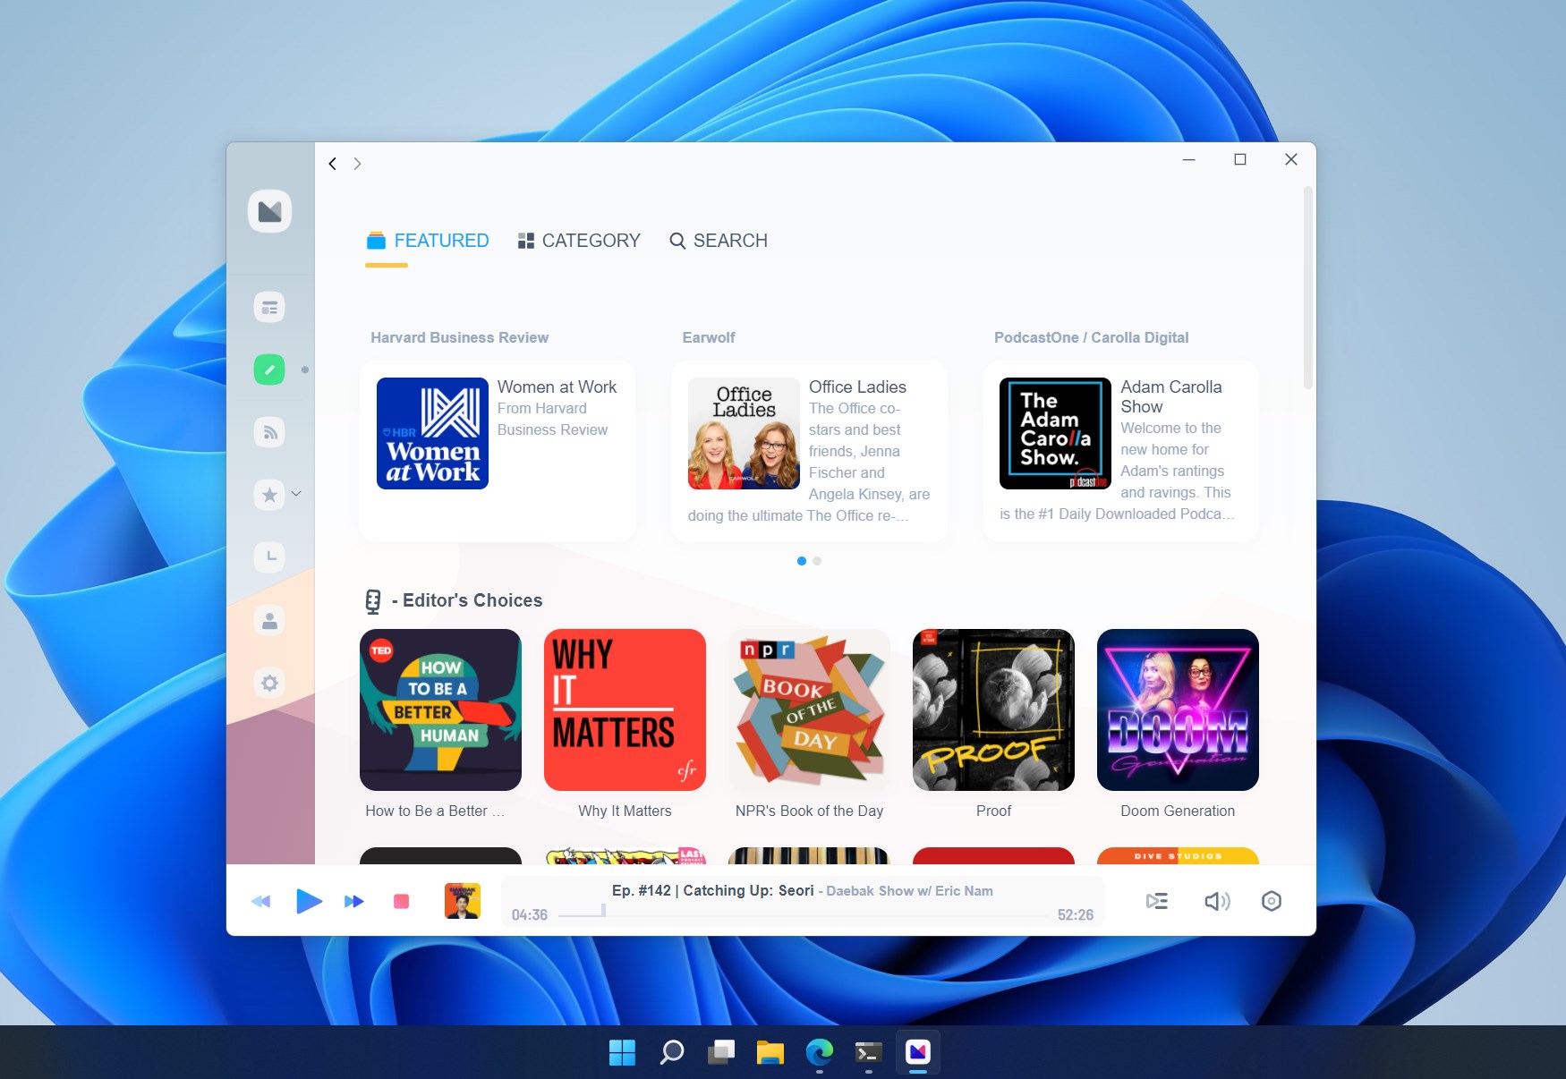
Task: Go to second featured page via pagination dot
Action: click(x=815, y=560)
